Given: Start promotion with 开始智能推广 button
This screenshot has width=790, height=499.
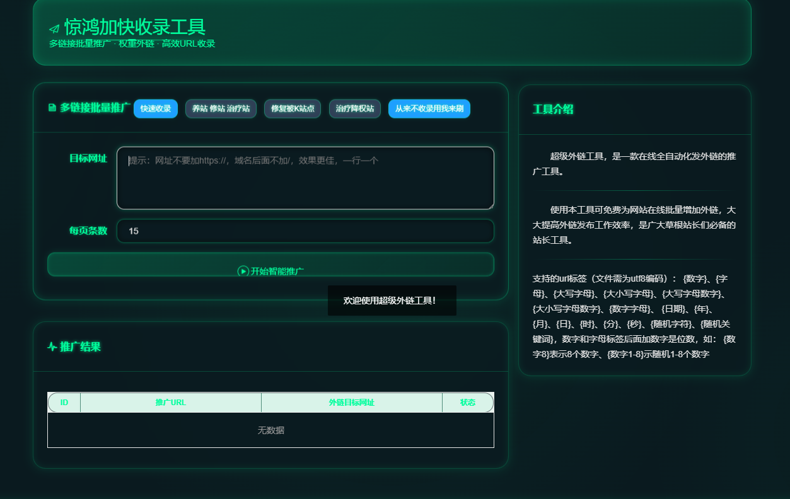Looking at the screenshot, I should pos(270,265).
